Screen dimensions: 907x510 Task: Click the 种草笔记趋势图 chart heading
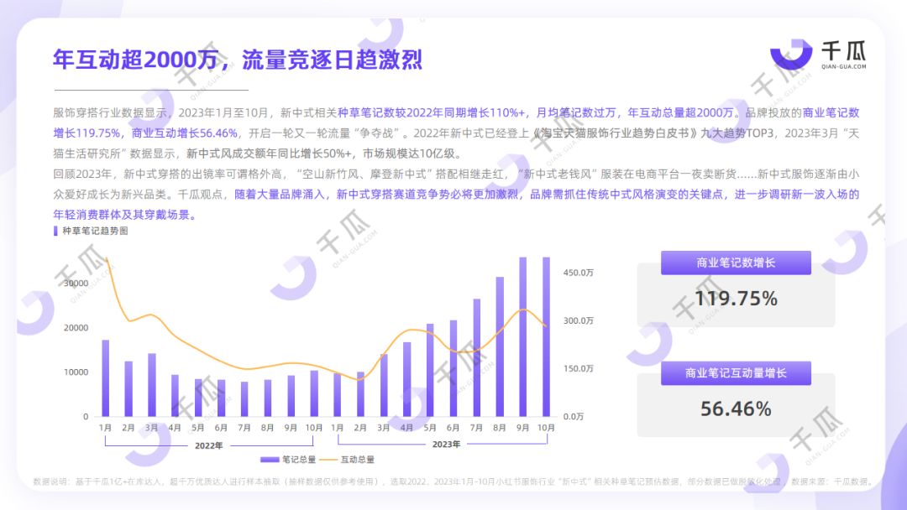[95, 230]
